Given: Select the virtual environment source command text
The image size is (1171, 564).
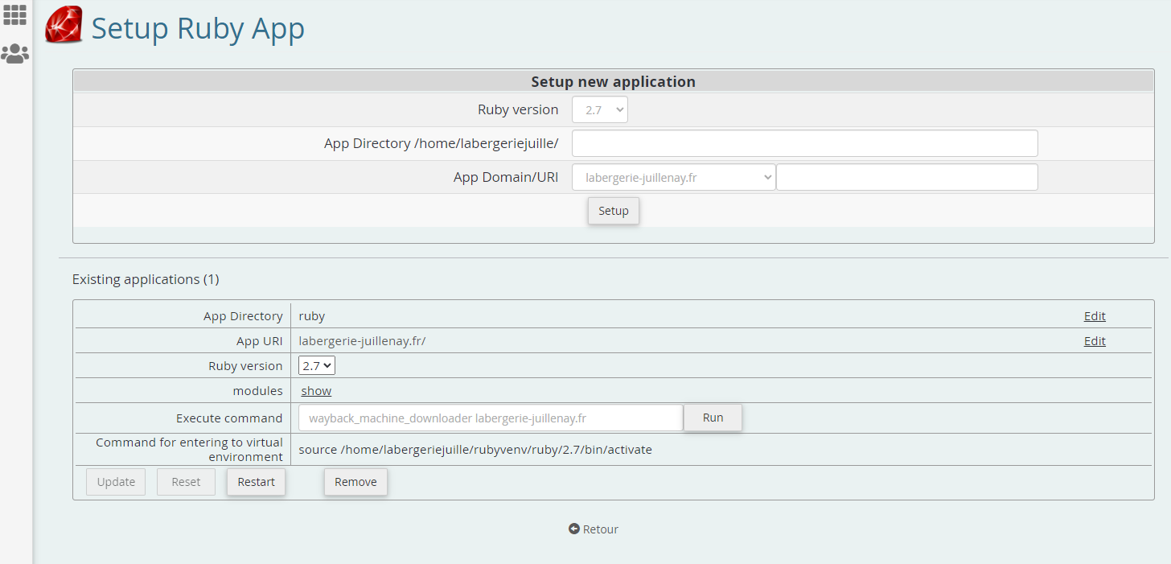Looking at the screenshot, I should point(475,450).
